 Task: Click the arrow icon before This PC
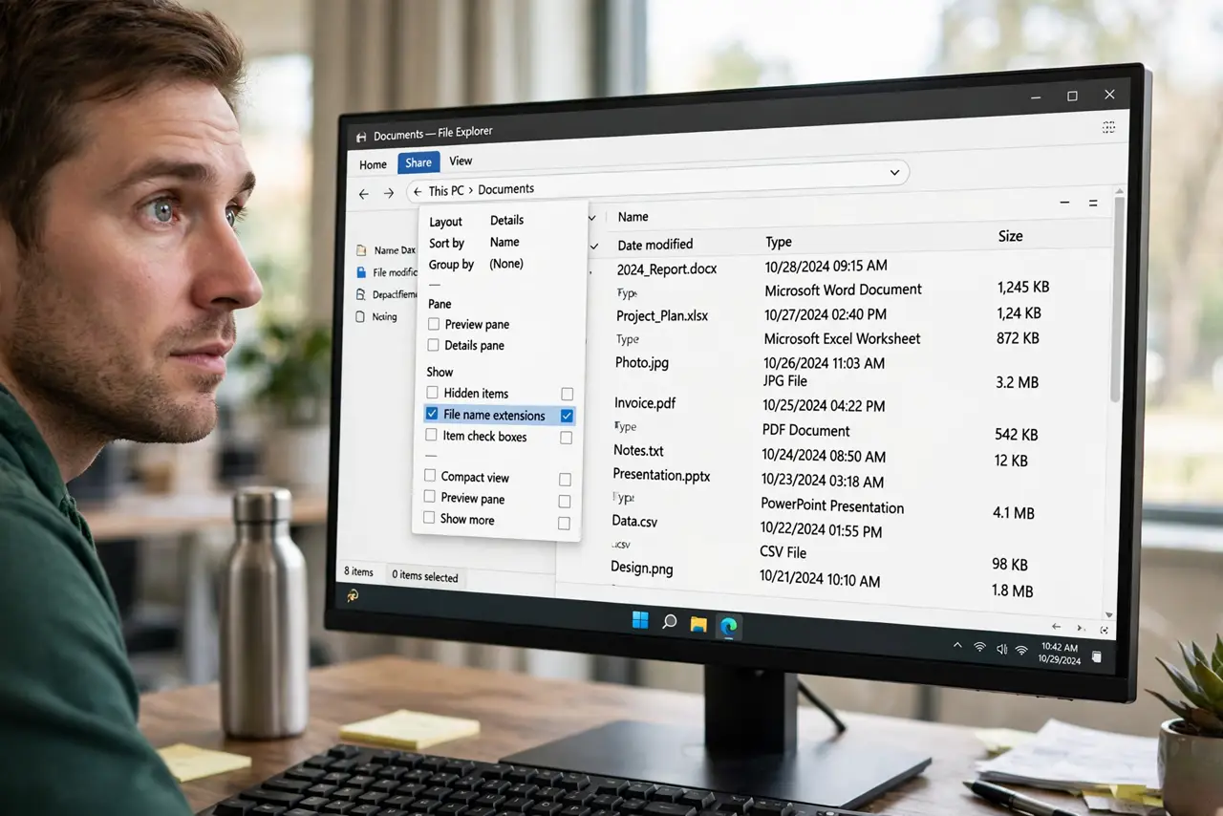pos(418,191)
